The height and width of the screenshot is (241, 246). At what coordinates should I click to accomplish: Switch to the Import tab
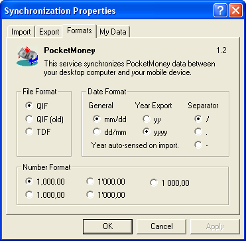[x=21, y=32]
